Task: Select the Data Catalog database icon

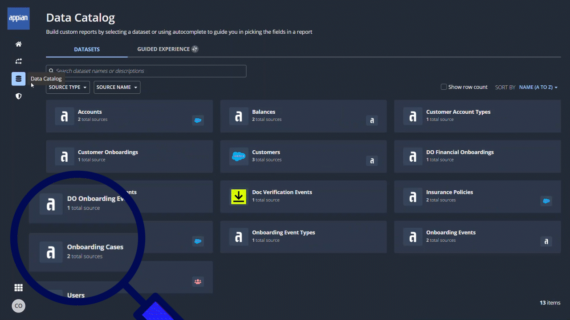Action: click(19, 79)
